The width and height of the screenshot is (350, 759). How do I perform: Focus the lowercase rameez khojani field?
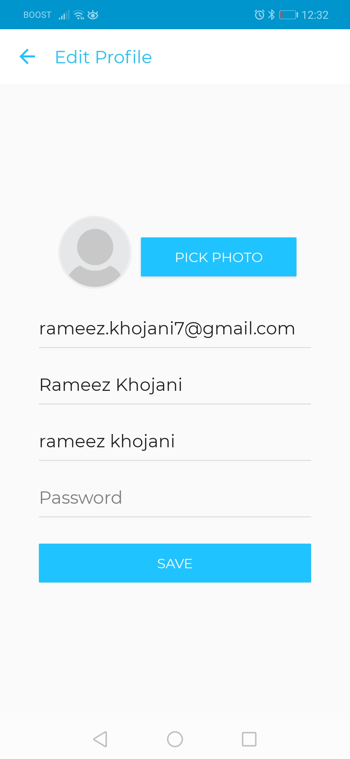point(175,441)
